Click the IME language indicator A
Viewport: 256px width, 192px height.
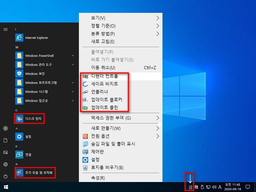pos(220,187)
